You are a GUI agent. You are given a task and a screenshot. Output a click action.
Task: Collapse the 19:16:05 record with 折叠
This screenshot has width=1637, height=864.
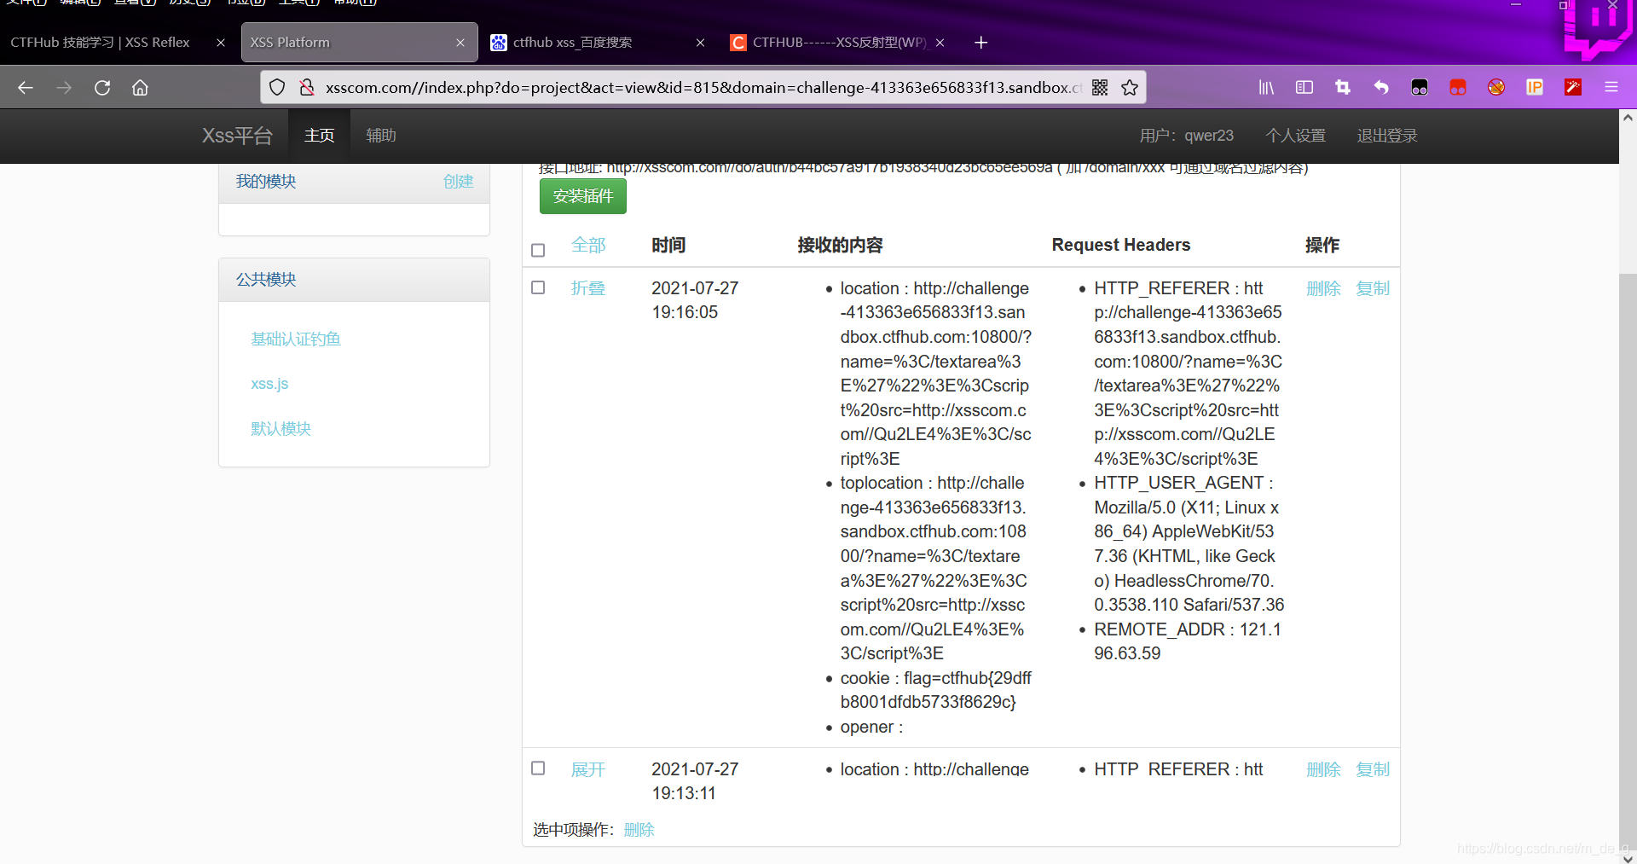pos(588,288)
